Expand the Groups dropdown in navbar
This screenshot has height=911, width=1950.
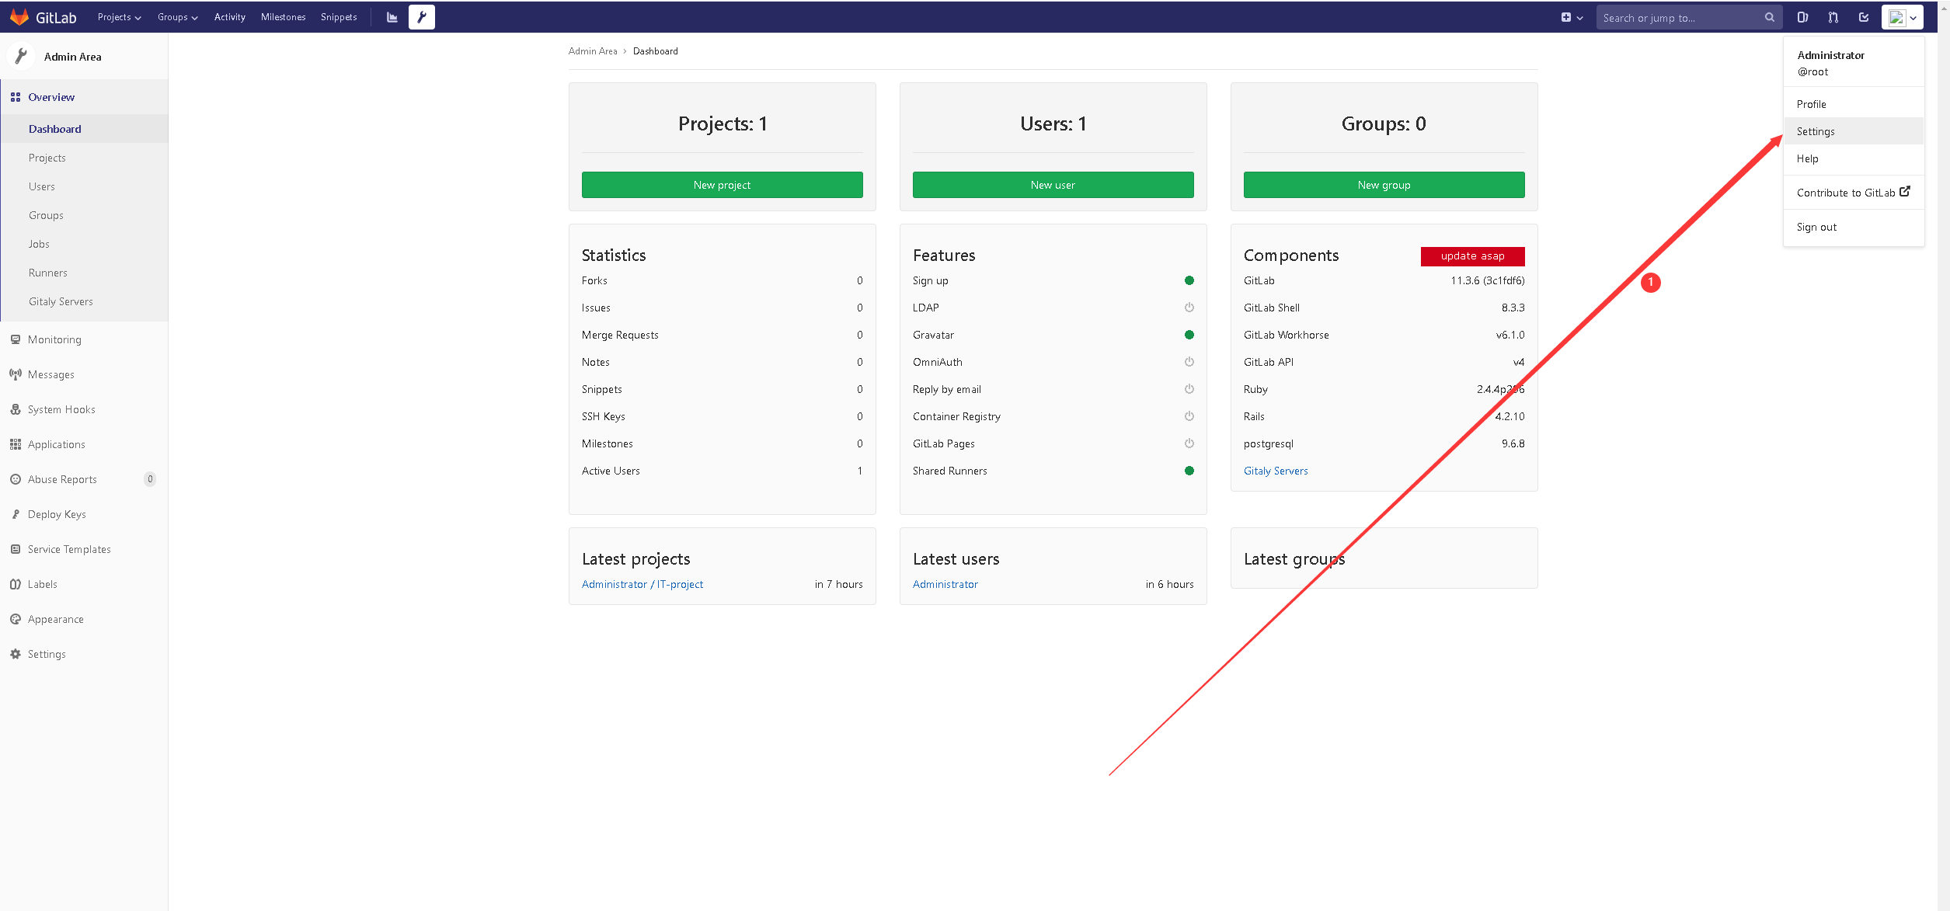177,17
